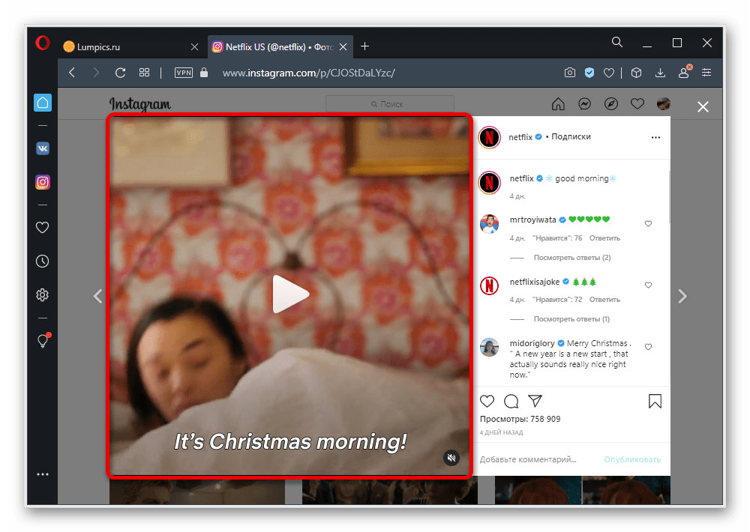Toggle the VPN badge
Image resolution: width=750 pixels, height=532 pixels.
[x=184, y=73]
